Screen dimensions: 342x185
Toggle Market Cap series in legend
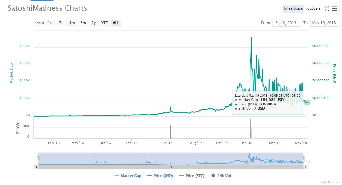[128, 176]
